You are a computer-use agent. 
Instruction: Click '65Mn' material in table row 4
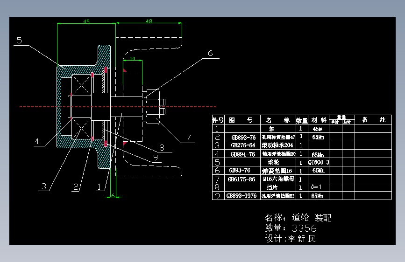[318, 155]
